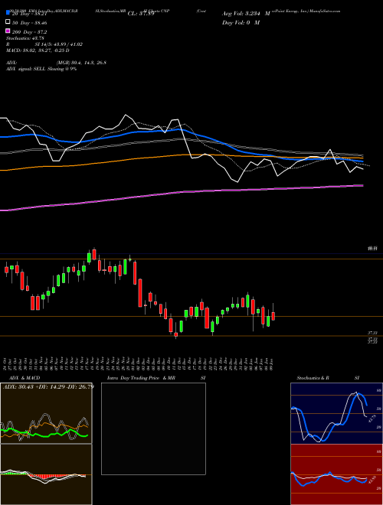Click the red RSI chart panel
The height and width of the screenshot is (505, 383).
click(336, 474)
